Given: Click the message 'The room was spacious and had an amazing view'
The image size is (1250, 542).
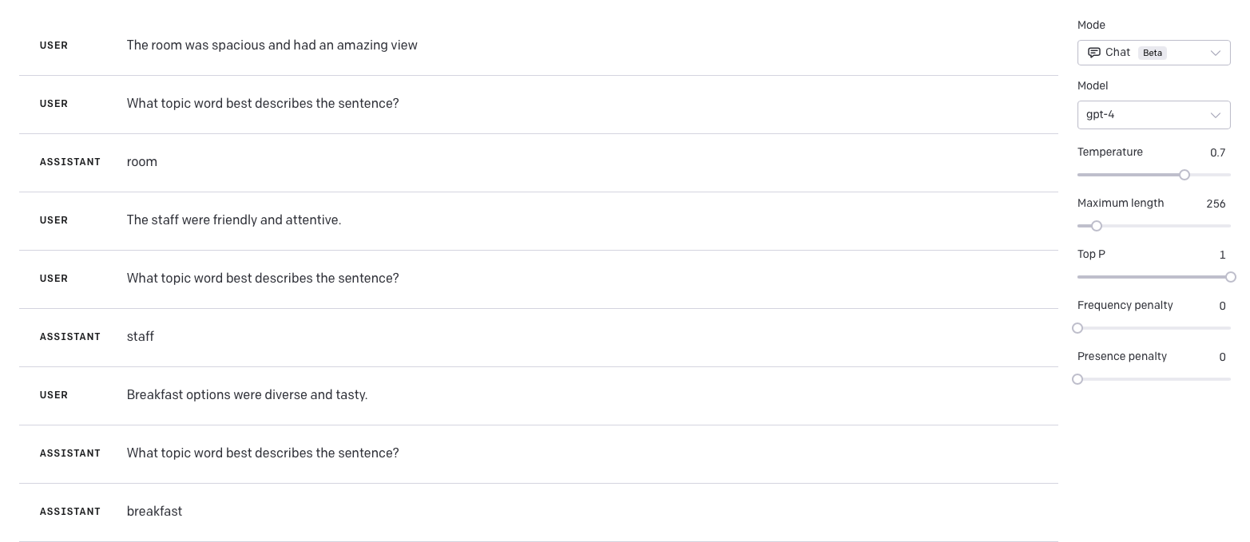Looking at the screenshot, I should click(272, 45).
